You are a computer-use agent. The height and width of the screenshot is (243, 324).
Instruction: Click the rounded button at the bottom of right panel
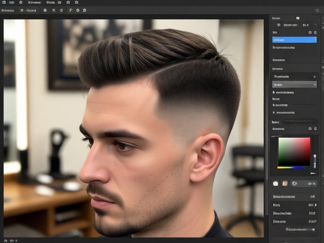pos(300,229)
